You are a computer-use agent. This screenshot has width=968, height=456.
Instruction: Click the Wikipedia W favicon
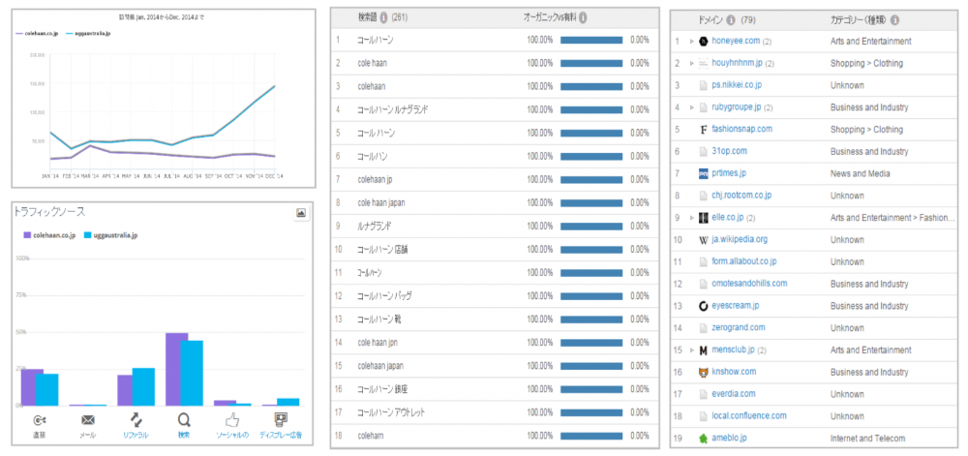pyautogui.click(x=703, y=239)
